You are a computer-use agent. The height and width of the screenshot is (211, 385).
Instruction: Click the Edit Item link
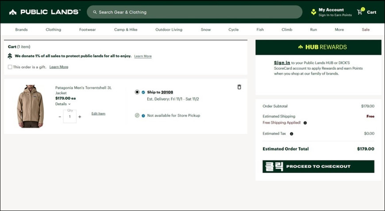(98, 113)
